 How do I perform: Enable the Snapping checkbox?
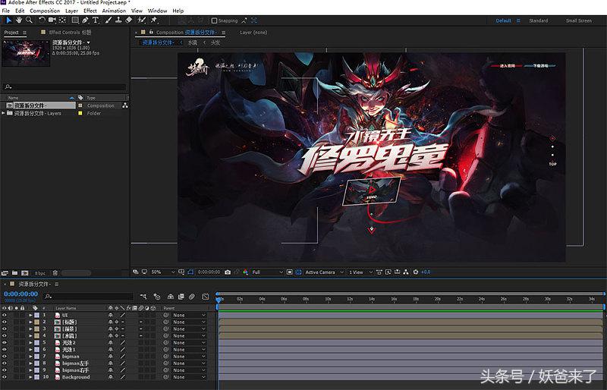pyautogui.click(x=214, y=20)
